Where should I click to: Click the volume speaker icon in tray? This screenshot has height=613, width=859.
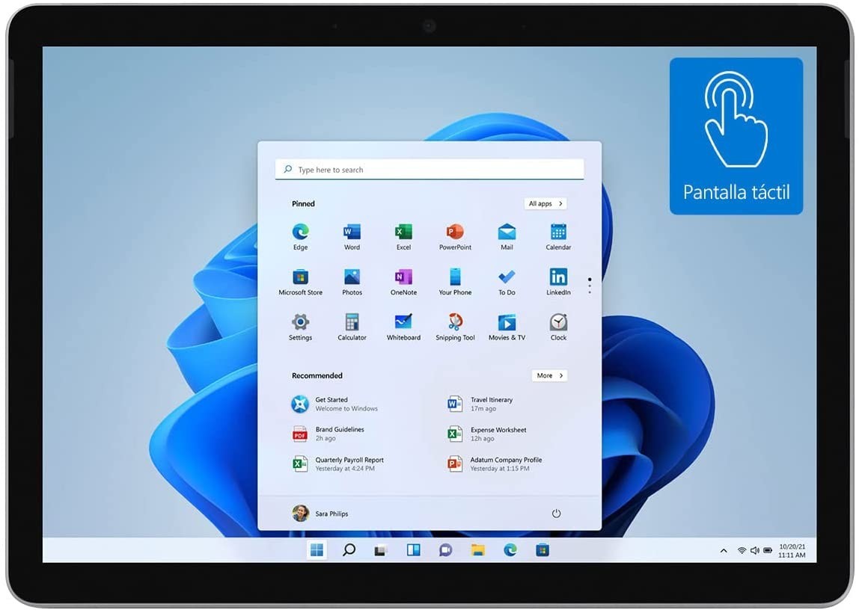coord(755,551)
